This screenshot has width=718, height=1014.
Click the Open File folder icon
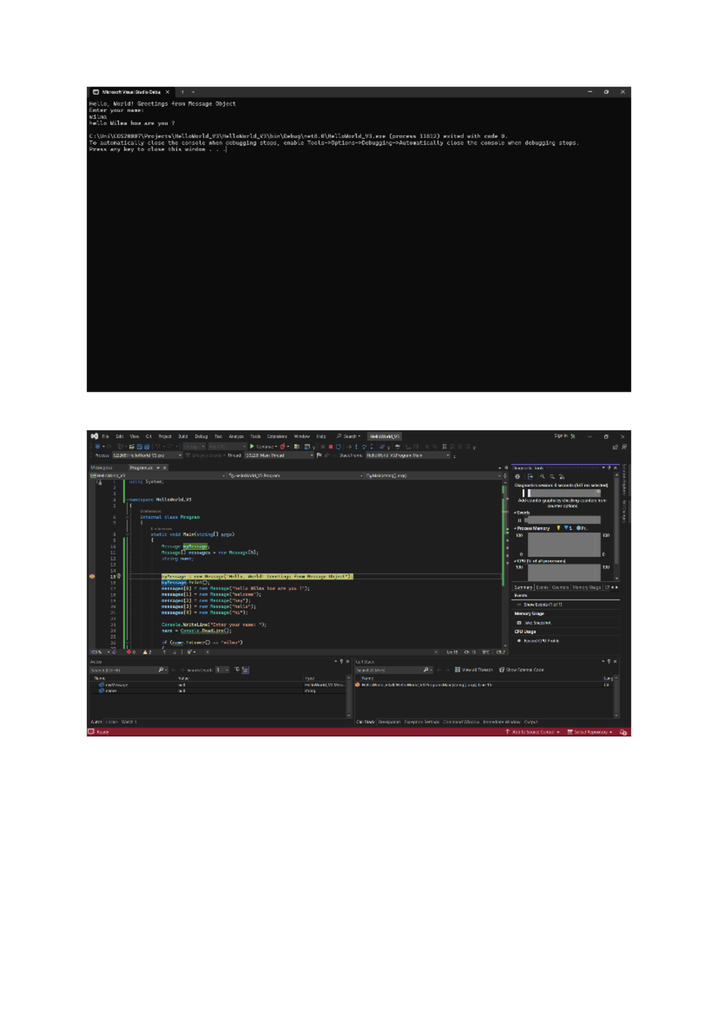coord(131,446)
